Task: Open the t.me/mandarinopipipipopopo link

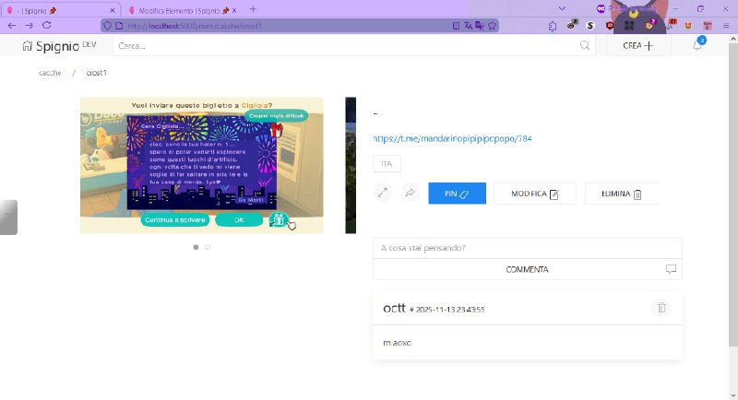Action: pos(452,138)
